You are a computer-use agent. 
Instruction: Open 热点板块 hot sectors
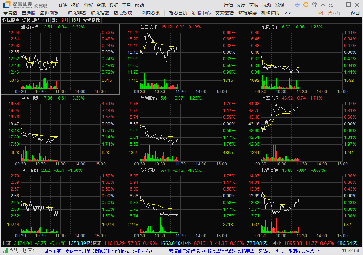(x=123, y=13)
